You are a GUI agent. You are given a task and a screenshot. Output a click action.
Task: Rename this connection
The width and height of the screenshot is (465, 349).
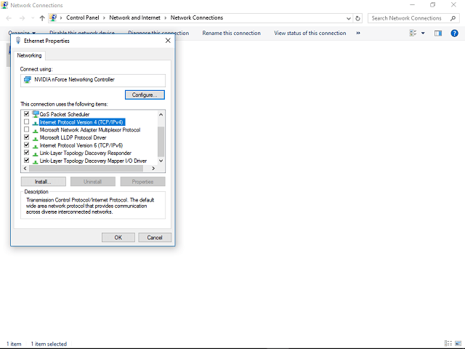point(231,33)
